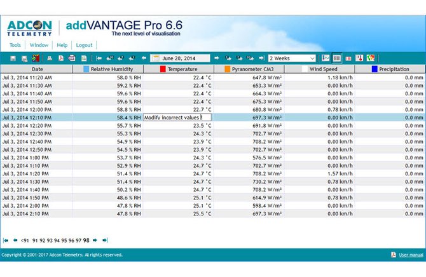Open the Help menu
Image resolution: width=426 pixels, height=277 pixels.
click(62, 45)
